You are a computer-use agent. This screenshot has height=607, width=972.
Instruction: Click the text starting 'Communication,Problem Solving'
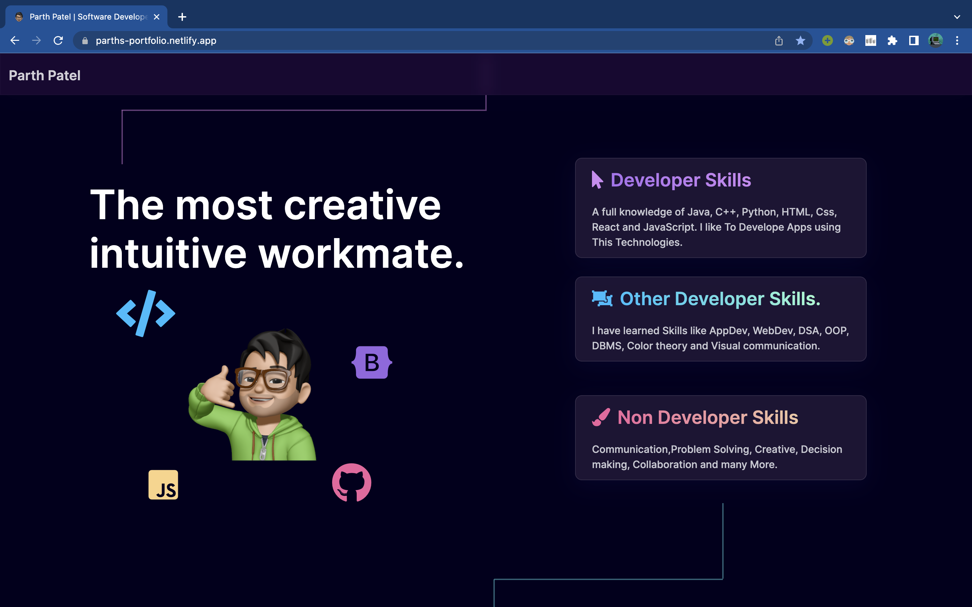click(717, 457)
